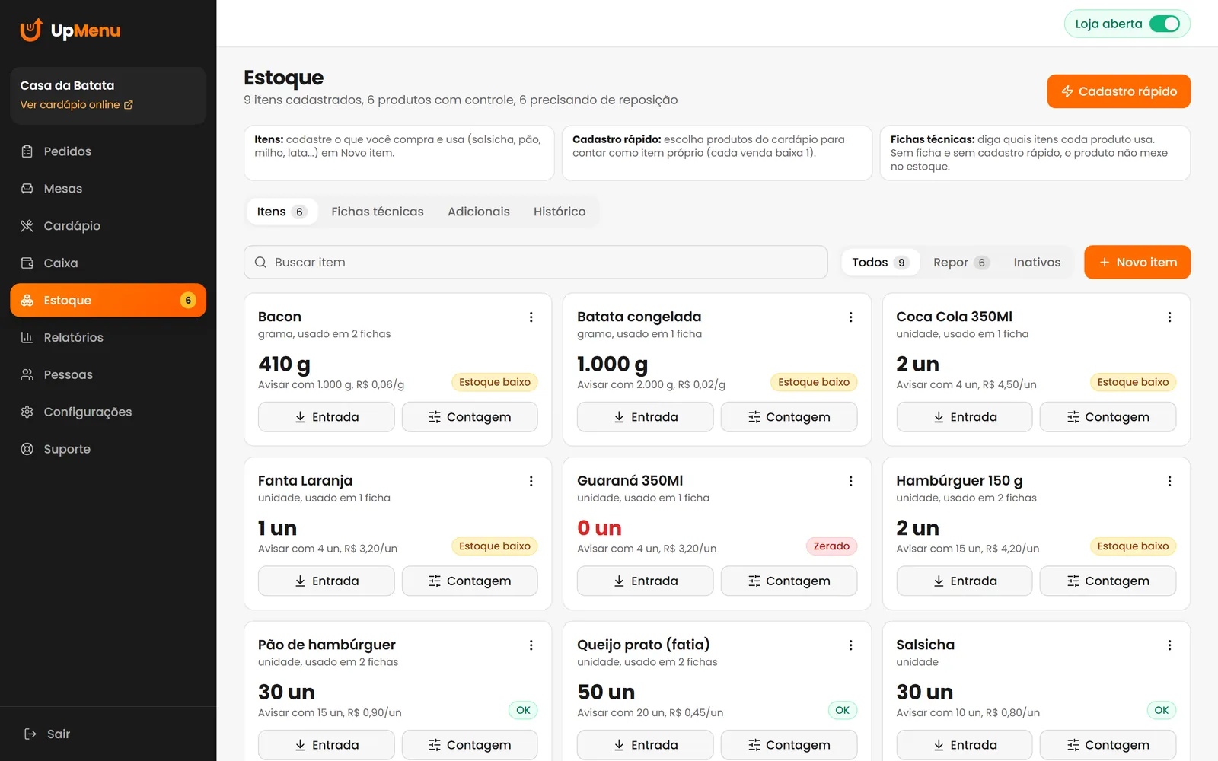Screen dimensions: 1218x761
Task: Click the Cadastro rápido button
Action: tap(1118, 91)
